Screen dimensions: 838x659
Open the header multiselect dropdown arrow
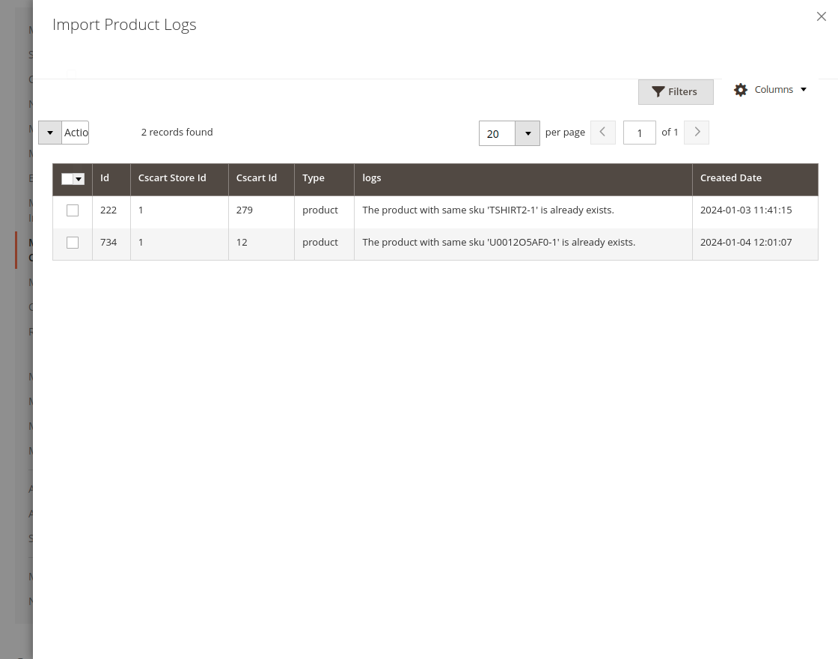79,179
